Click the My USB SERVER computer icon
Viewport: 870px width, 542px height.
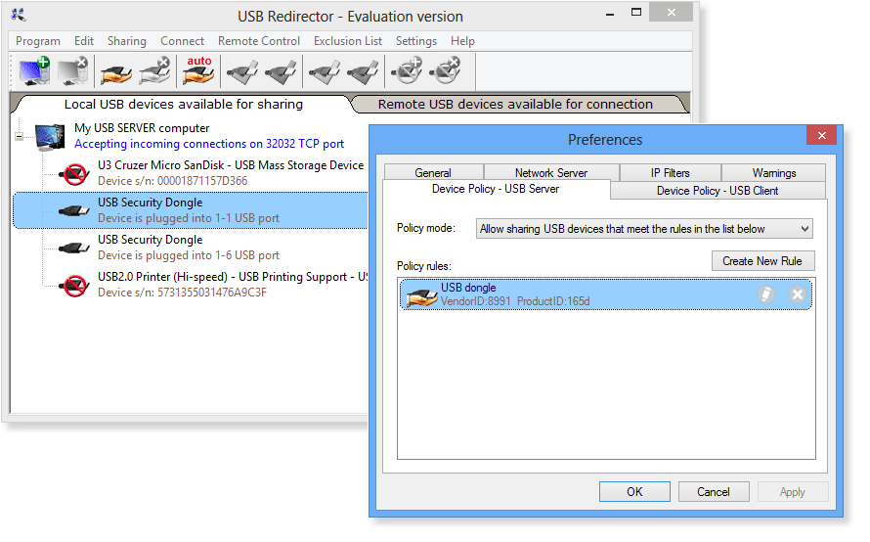click(50, 137)
